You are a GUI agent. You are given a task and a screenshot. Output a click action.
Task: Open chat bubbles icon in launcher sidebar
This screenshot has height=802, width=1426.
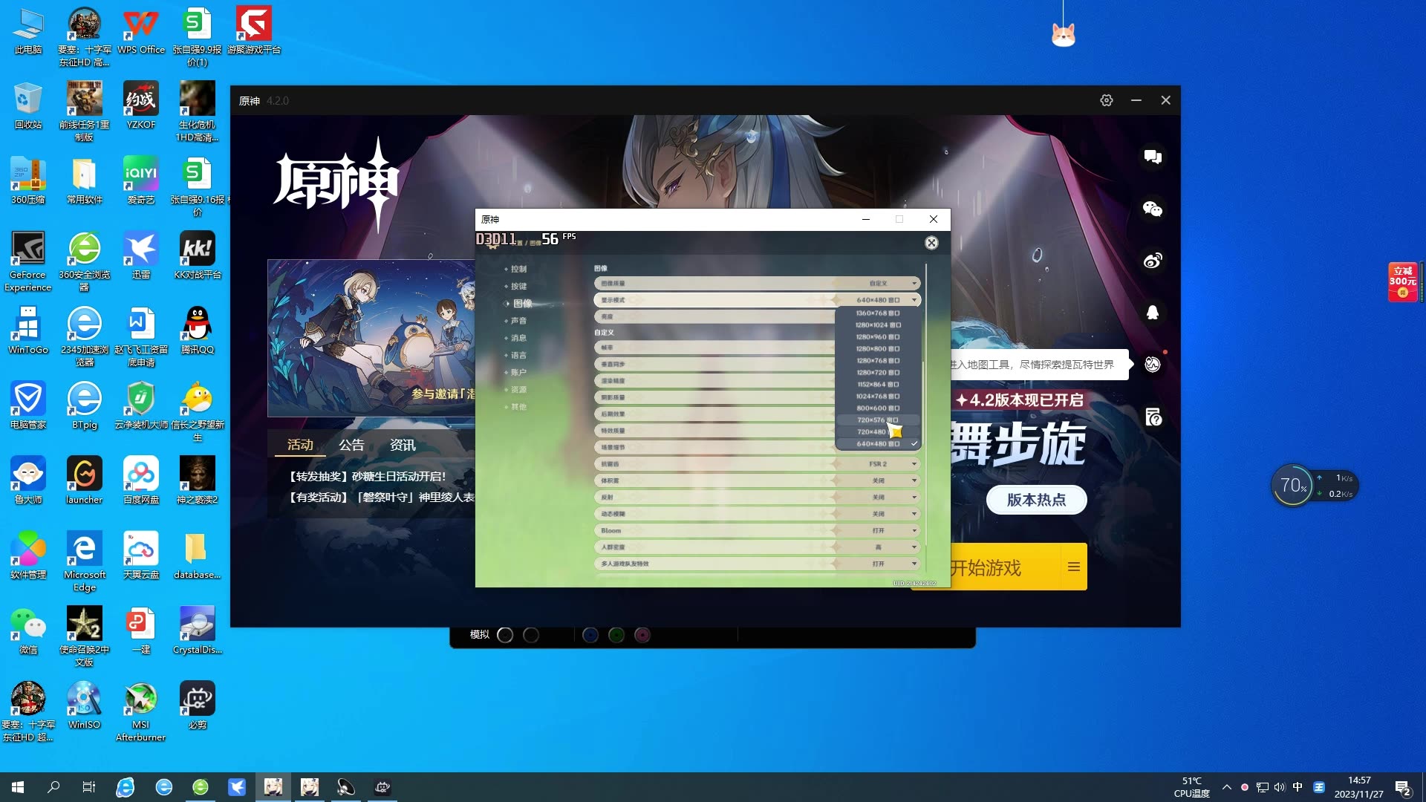click(x=1153, y=157)
